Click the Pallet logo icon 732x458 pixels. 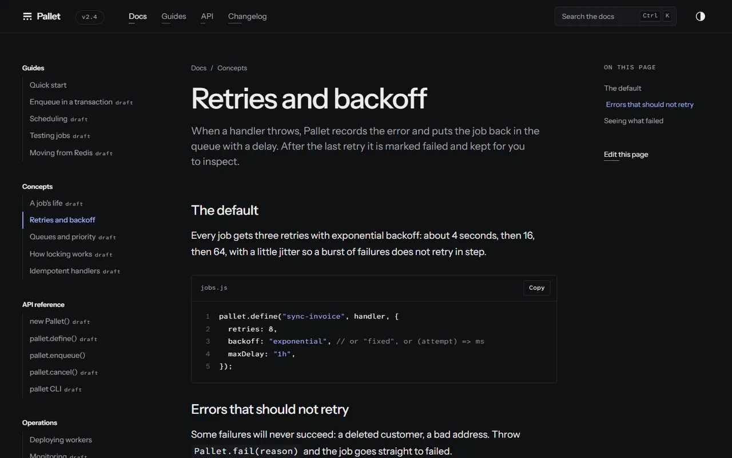click(x=27, y=16)
